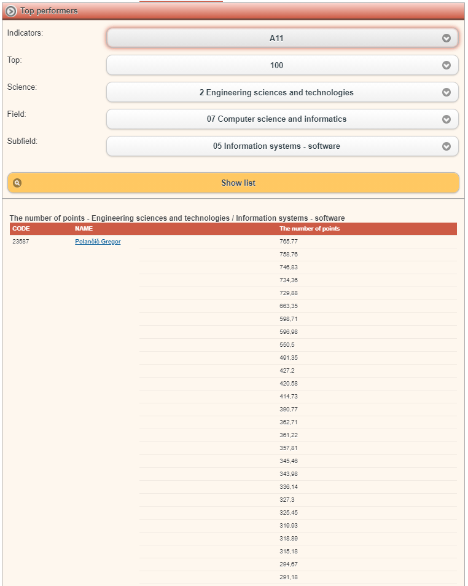This screenshot has width=468, height=586.
Task: Click arrow icon on Engineering sciences selector
Action: tap(447, 92)
